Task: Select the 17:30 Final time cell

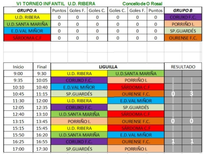Action: point(42,149)
